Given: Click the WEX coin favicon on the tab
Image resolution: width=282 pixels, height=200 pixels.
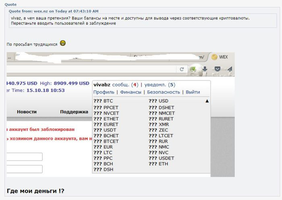Looking at the screenshot, I should click(214, 57).
